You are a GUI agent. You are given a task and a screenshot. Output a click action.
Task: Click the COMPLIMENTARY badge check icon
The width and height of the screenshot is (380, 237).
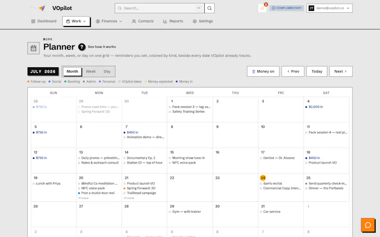(x=274, y=8)
